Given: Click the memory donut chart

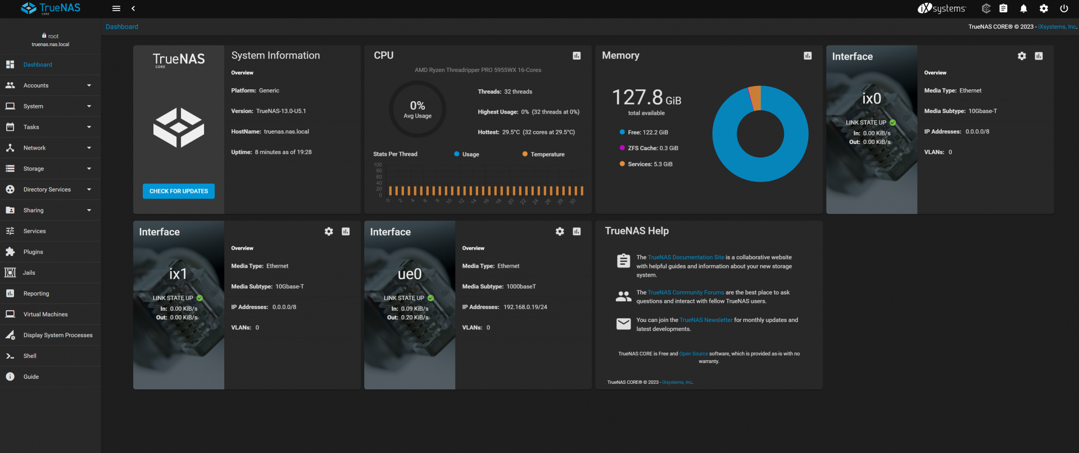Looking at the screenshot, I should [x=760, y=134].
